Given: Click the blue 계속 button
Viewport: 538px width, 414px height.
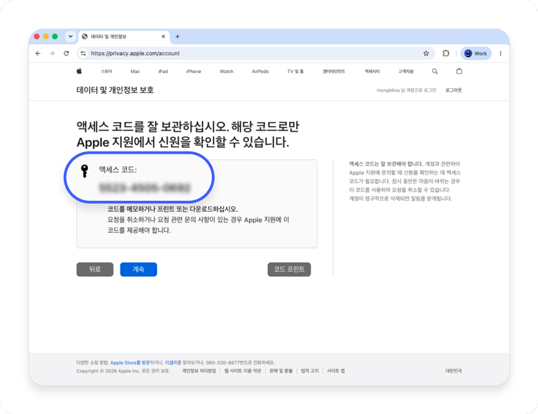Looking at the screenshot, I should pyautogui.click(x=138, y=270).
